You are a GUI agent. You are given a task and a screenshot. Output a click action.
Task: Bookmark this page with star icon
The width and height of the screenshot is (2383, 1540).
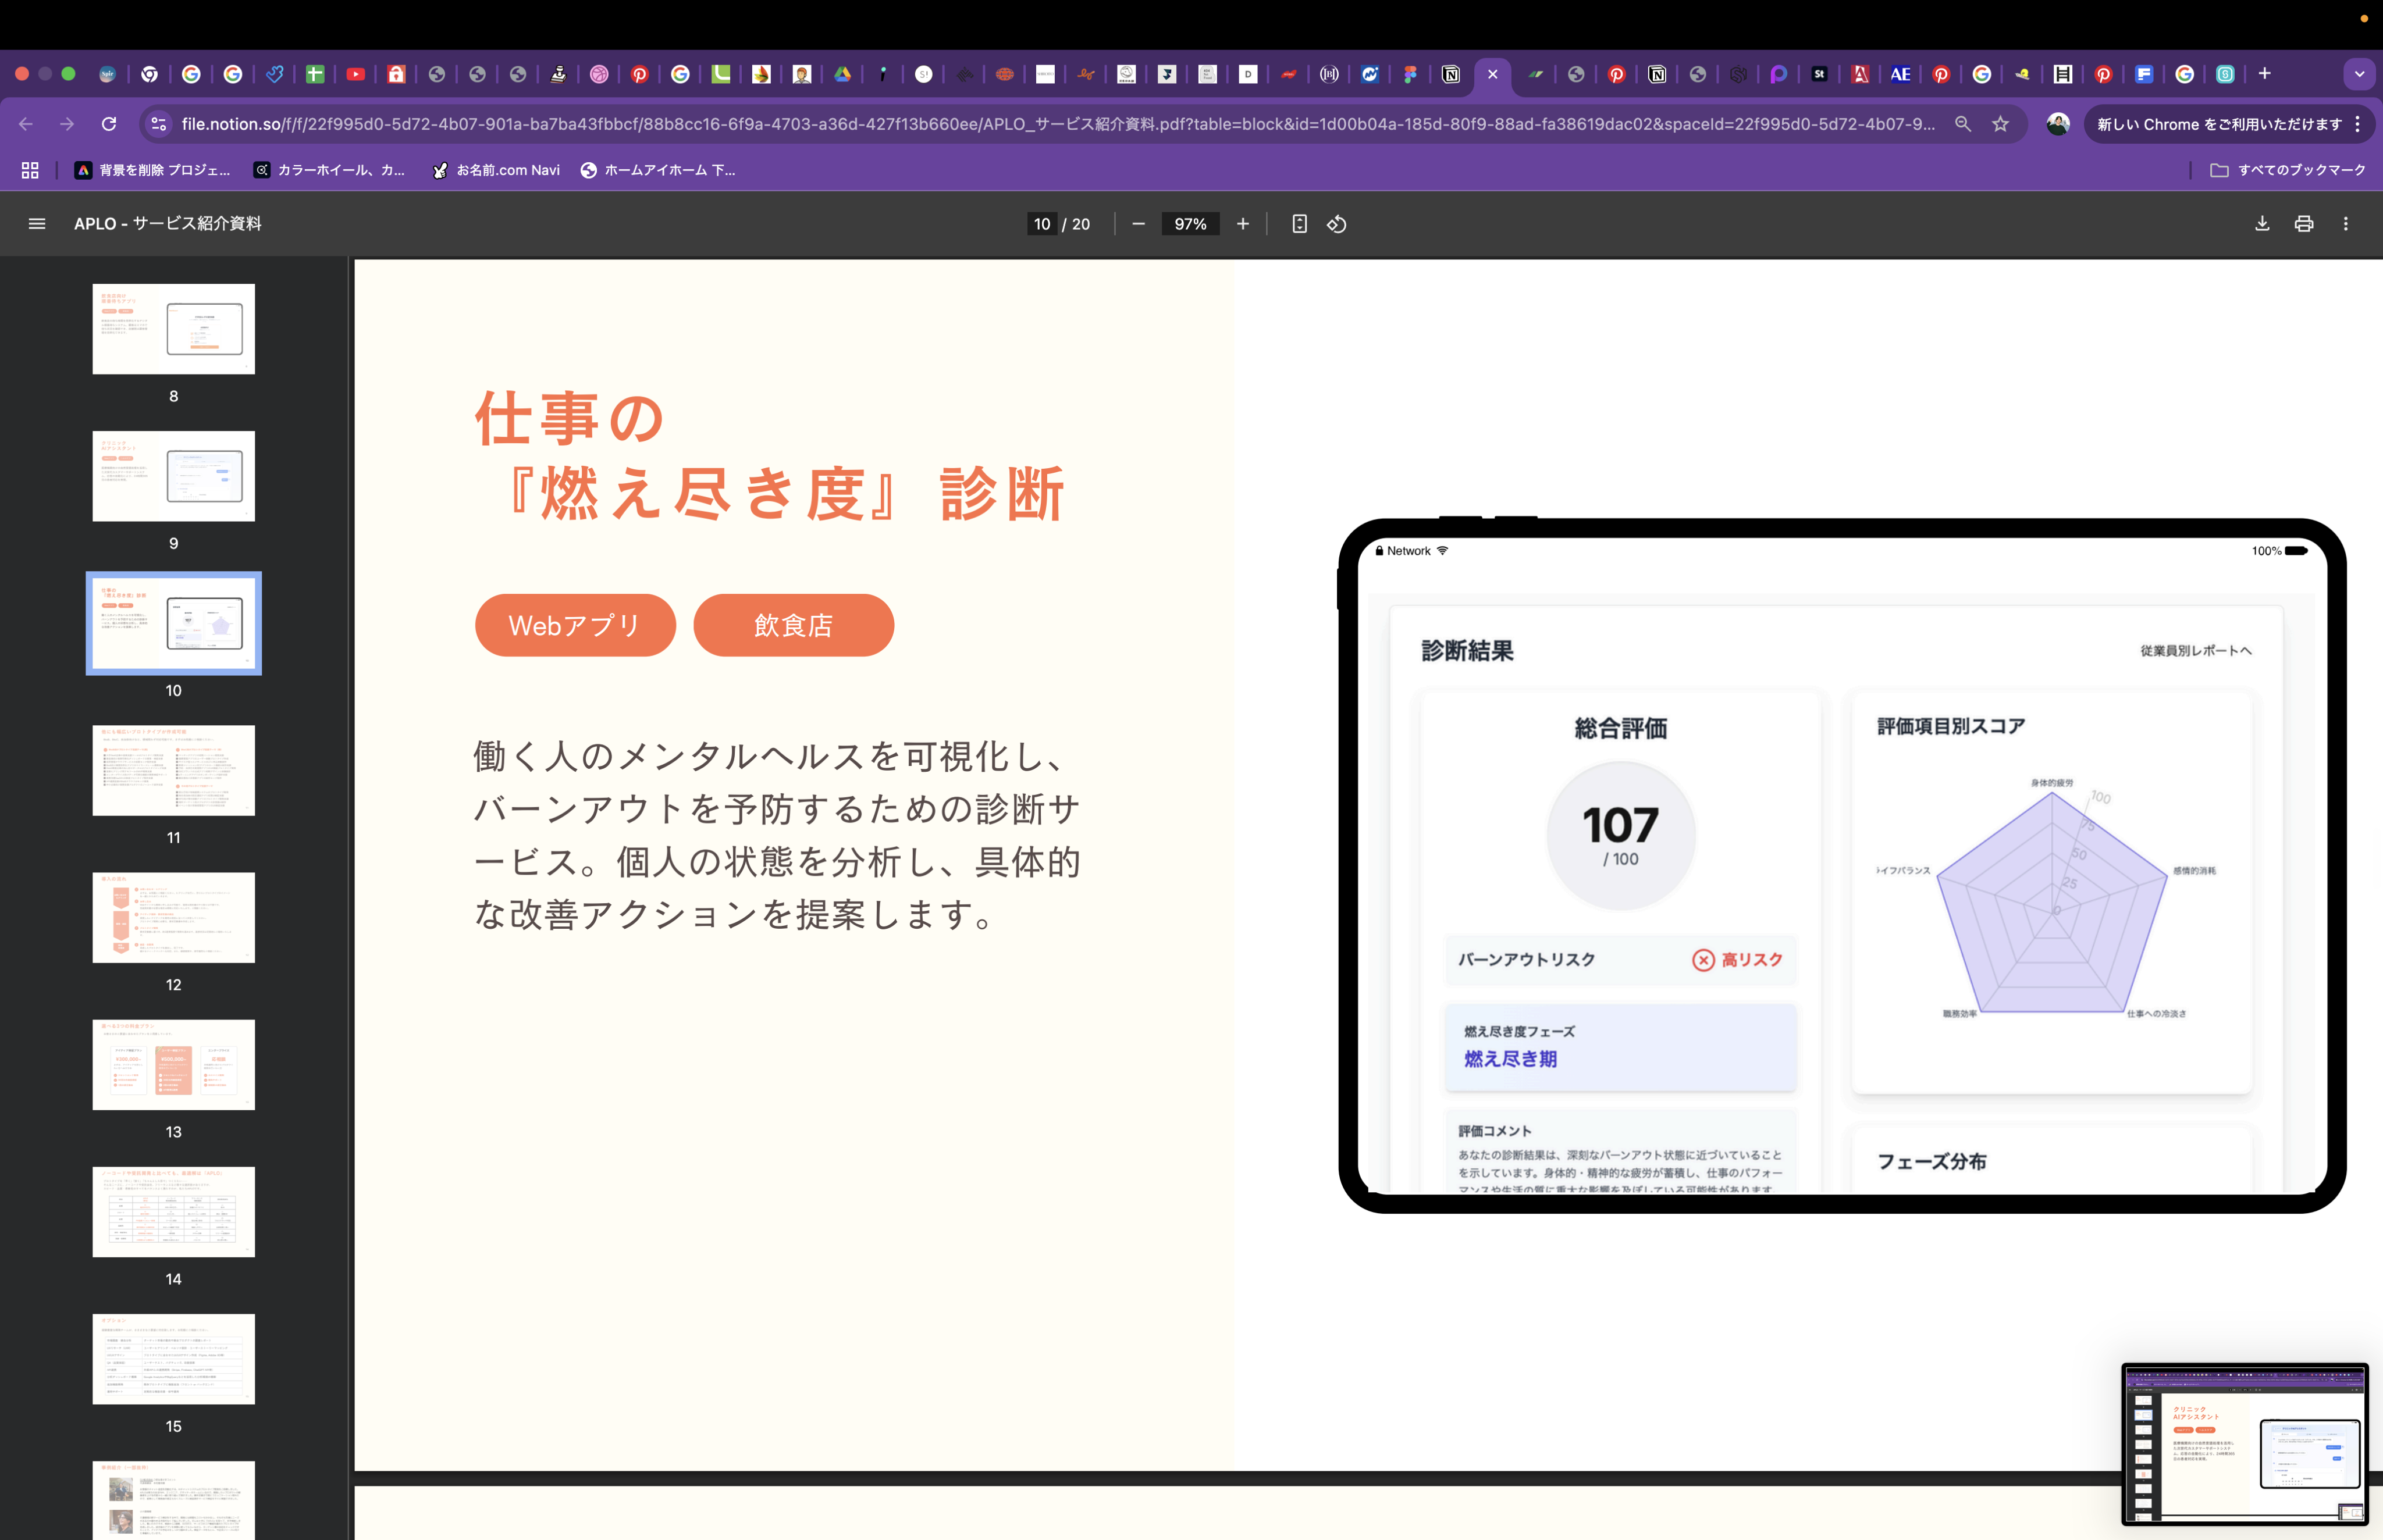click(x=2000, y=124)
